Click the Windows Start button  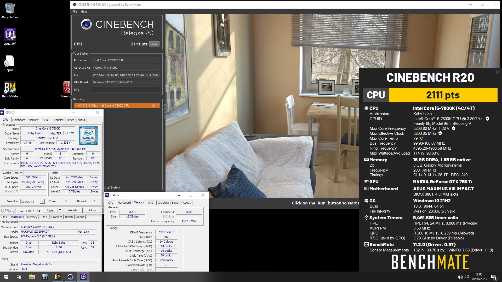point(6,277)
